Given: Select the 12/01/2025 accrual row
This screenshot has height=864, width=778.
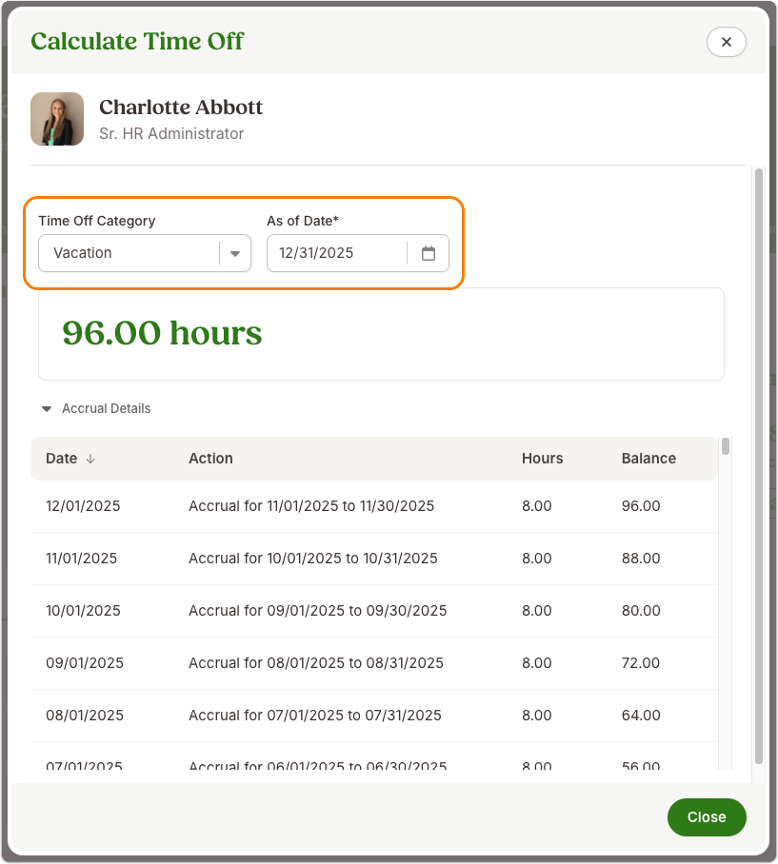Looking at the screenshot, I should click(x=374, y=506).
